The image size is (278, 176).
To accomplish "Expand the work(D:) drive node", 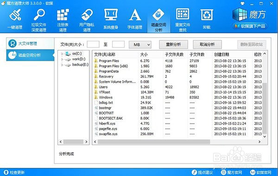I will pyautogui.click(x=62, y=59).
